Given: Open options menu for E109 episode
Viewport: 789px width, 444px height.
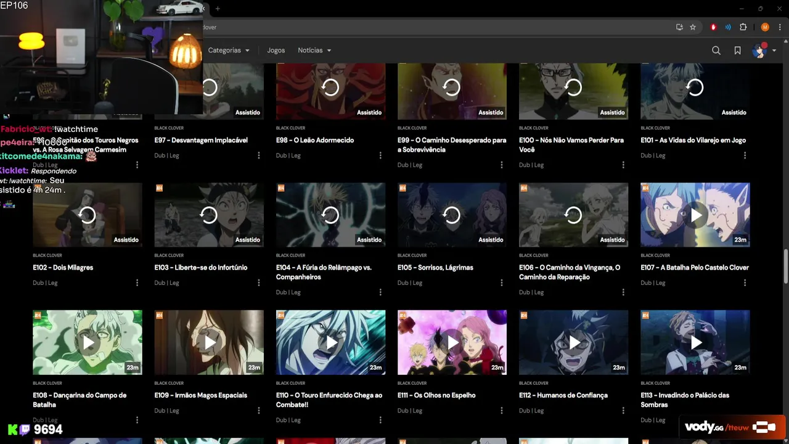Looking at the screenshot, I should pos(259,410).
